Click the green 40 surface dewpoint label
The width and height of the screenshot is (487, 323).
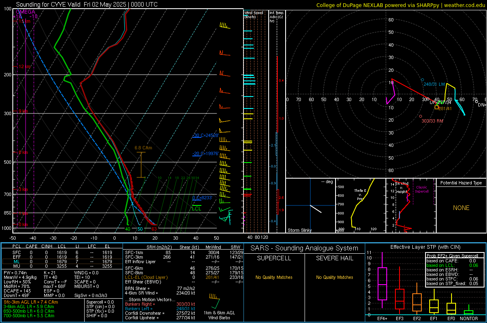click(x=128, y=229)
